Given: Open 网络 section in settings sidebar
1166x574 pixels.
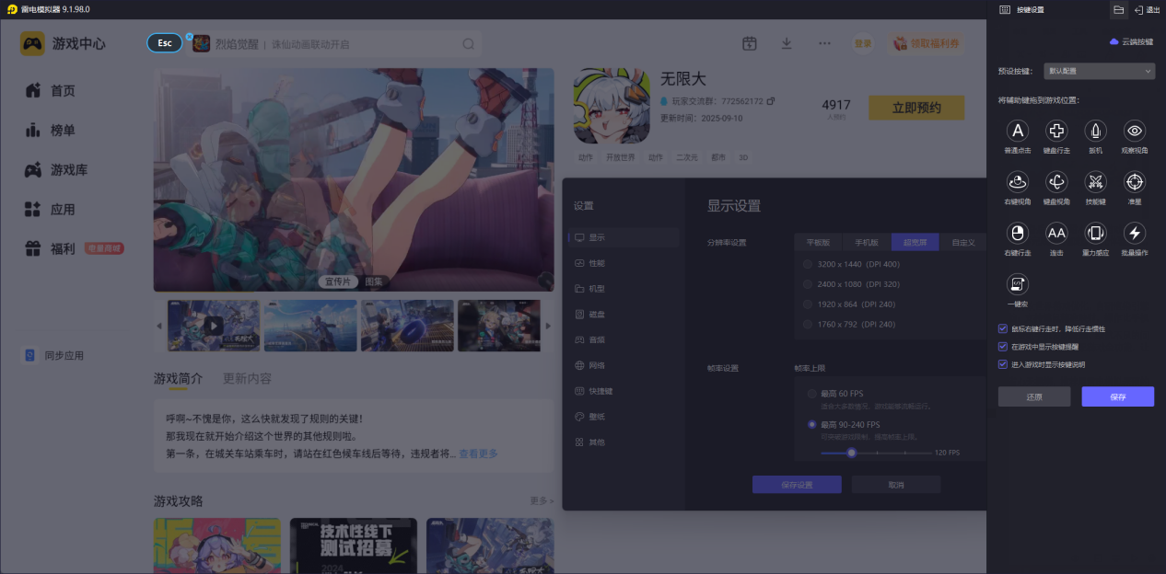Looking at the screenshot, I should tap(624, 365).
